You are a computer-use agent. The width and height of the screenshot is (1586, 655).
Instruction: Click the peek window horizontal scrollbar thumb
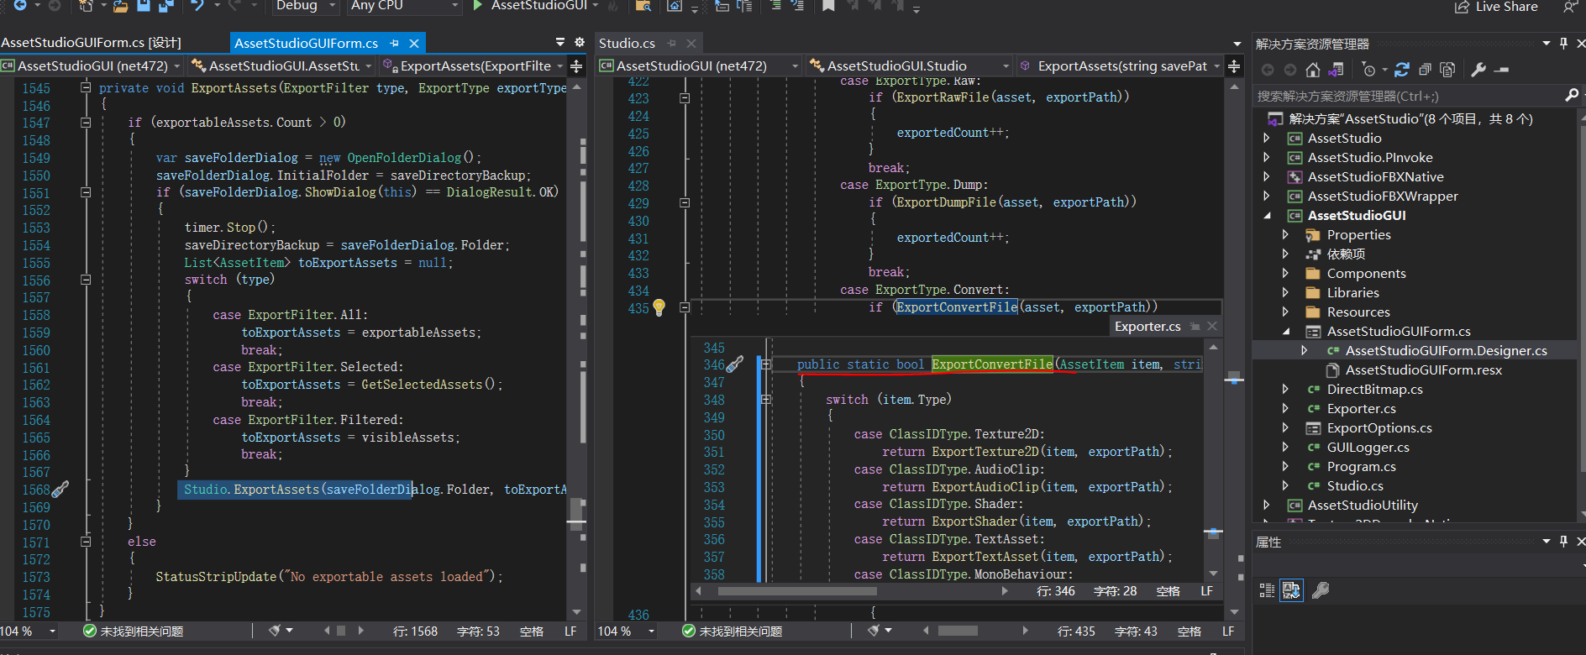click(796, 591)
